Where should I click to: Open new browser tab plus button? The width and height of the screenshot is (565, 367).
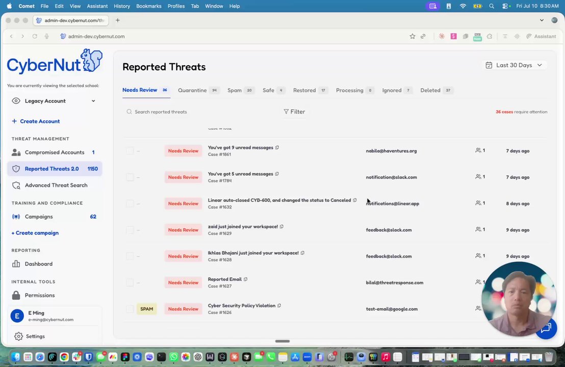point(117,20)
